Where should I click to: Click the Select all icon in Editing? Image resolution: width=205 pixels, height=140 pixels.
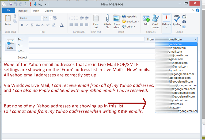184,27
